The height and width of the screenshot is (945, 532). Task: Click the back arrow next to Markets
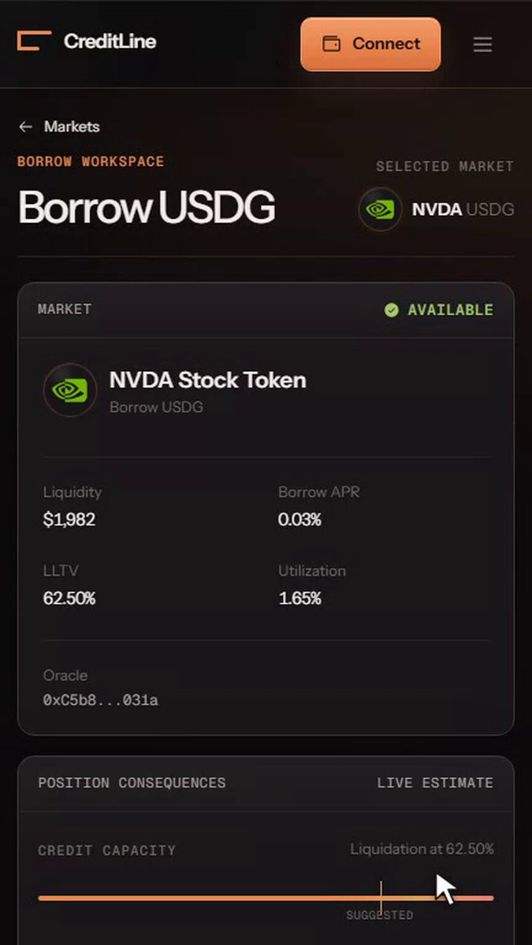coord(25,127)
